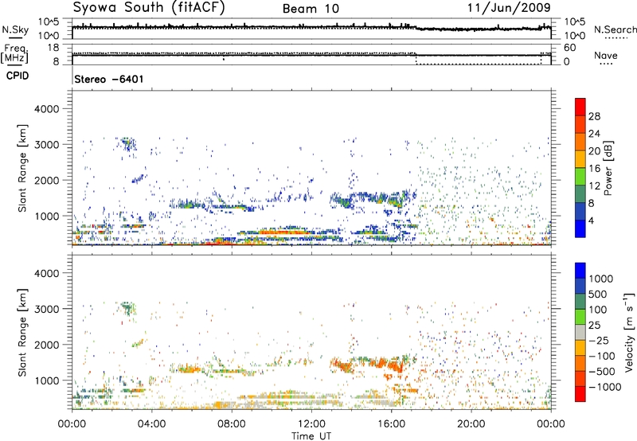Click the '08:00' time axis label

(x=231, y=424)
